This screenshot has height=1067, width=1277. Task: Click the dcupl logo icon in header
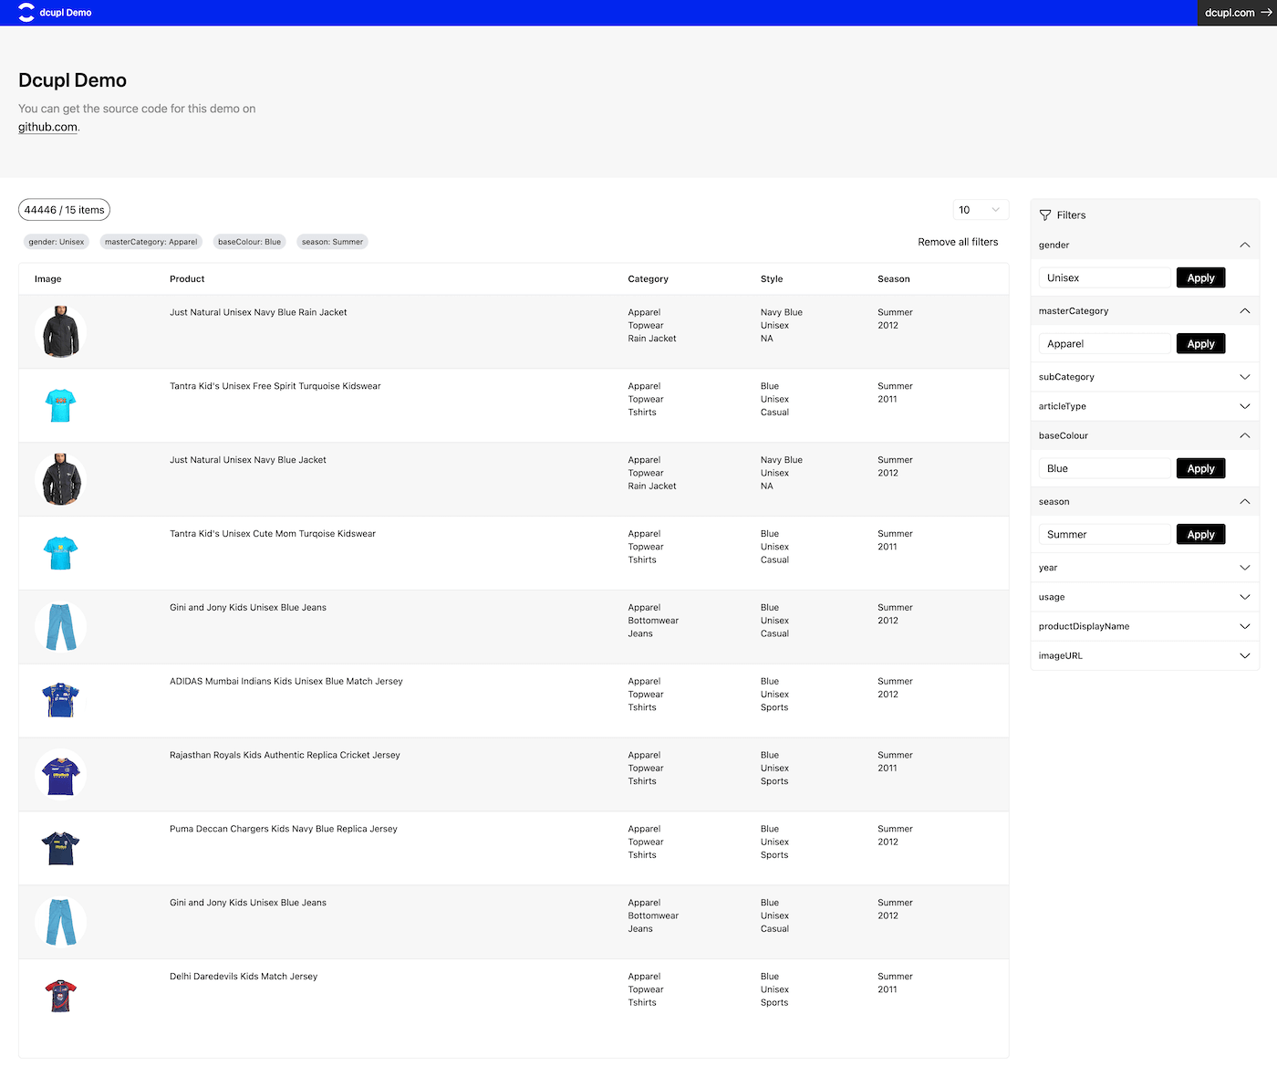click(x=26, y=13)
